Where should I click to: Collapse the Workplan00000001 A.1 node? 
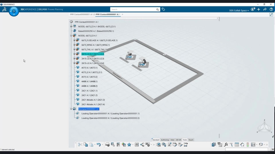tap(71, 109)
